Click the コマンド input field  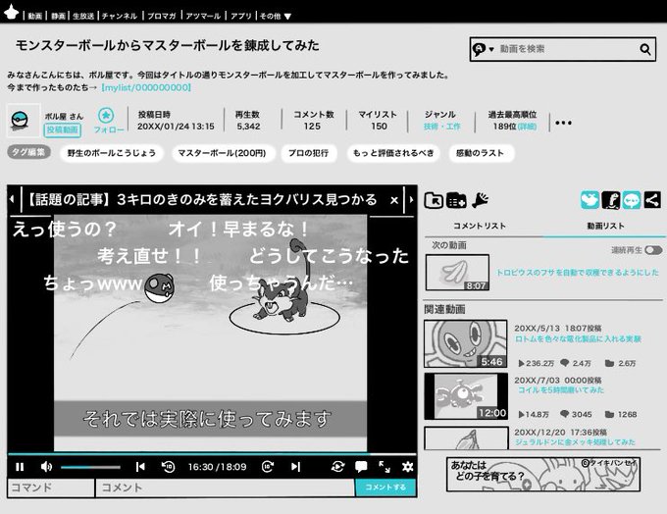51,488
